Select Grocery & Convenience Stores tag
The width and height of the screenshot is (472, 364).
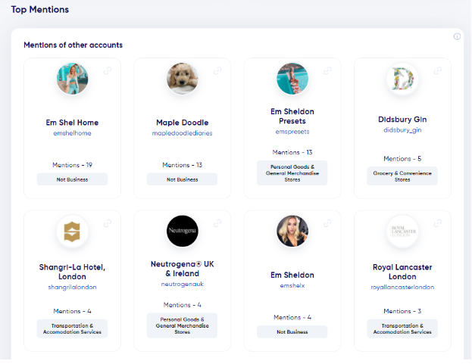[x=402, y=176]
